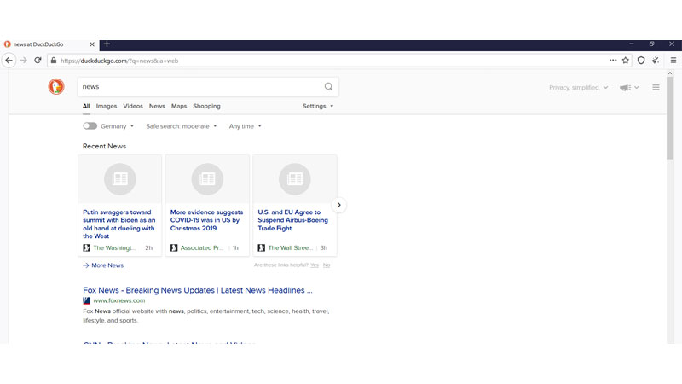The image size is (682, 384).
Task: Click the extension icon beside the shield
Action: (x=656, y=61)
